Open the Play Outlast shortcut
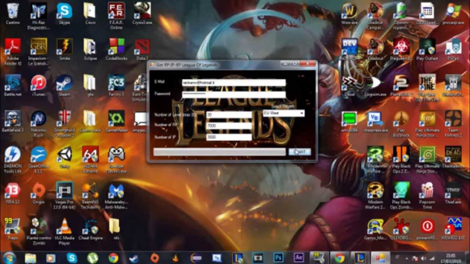Viewport: 470px width, 264px height. point(427,49)
